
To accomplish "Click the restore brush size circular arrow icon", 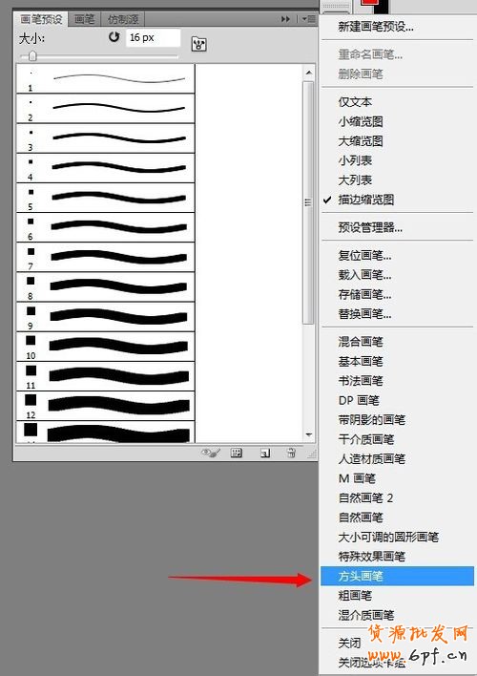I will (114, 37).
